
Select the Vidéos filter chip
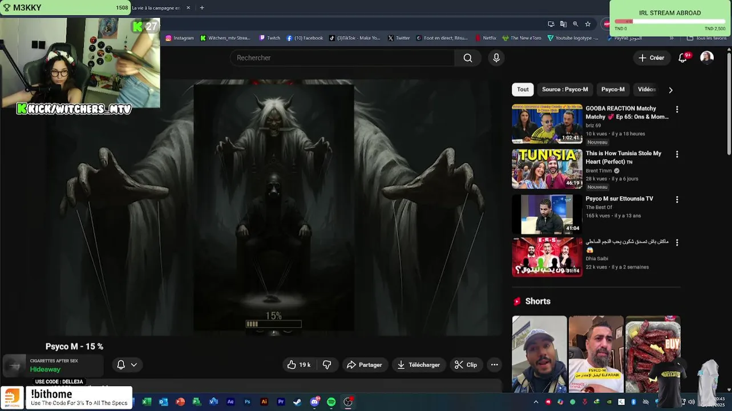646,89
